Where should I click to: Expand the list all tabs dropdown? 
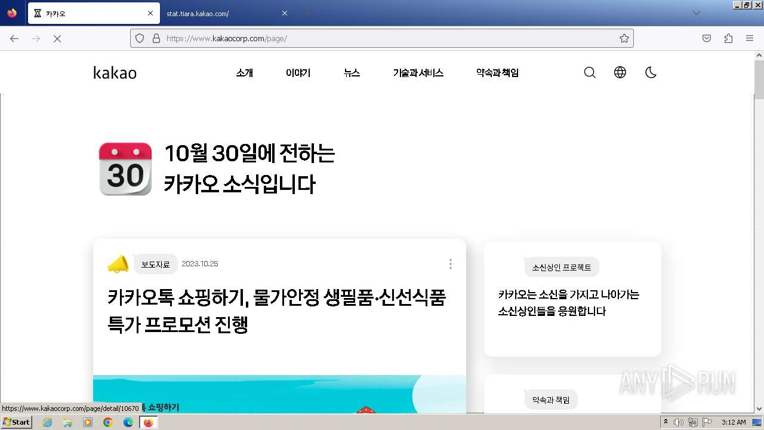click(696, 13)
